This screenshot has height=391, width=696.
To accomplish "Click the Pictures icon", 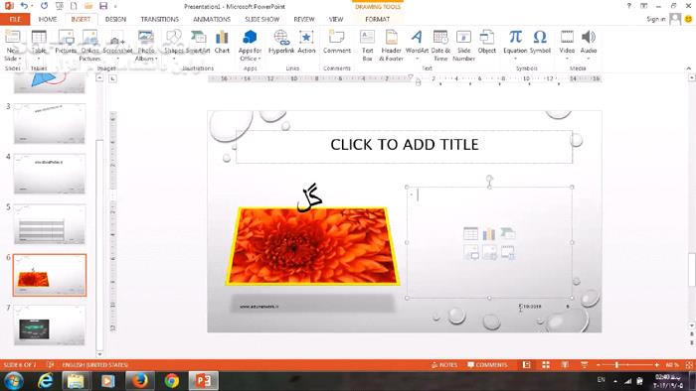I will [66, 42].
